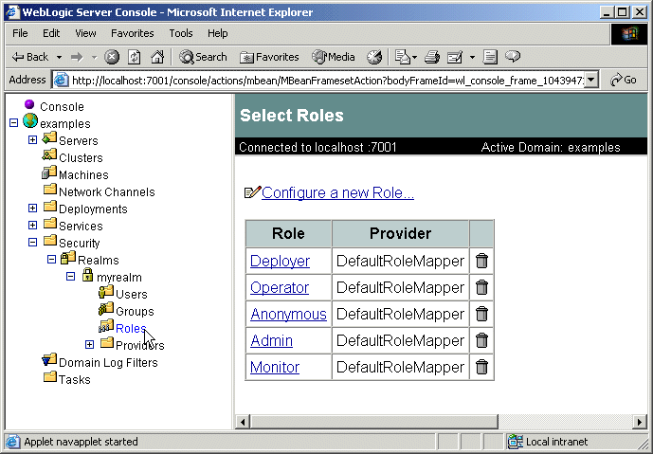The image size is (653, 454).
Task: Open the Anonymous role link
Action: [x=288, y=314]
